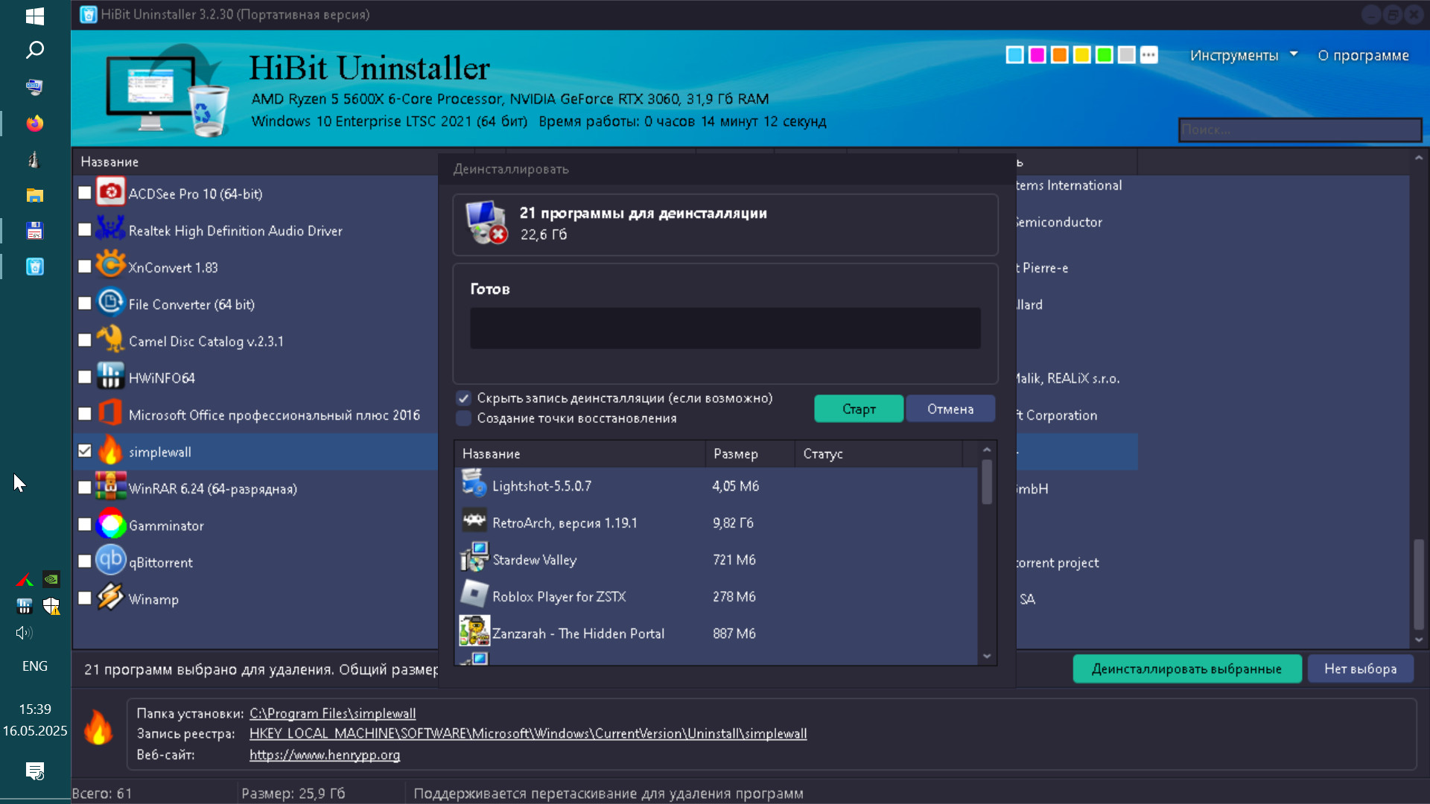This screenshot has width=1430, height=804.
Task: Open the henrypp.org website link
Action: 325,755
